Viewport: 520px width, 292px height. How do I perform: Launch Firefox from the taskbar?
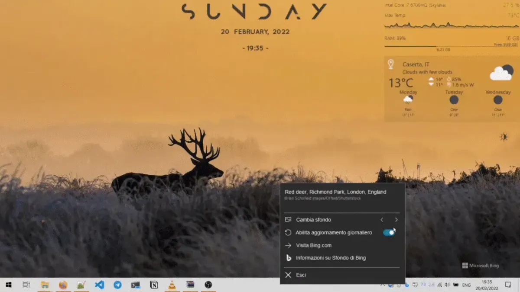tap(63, 285)
